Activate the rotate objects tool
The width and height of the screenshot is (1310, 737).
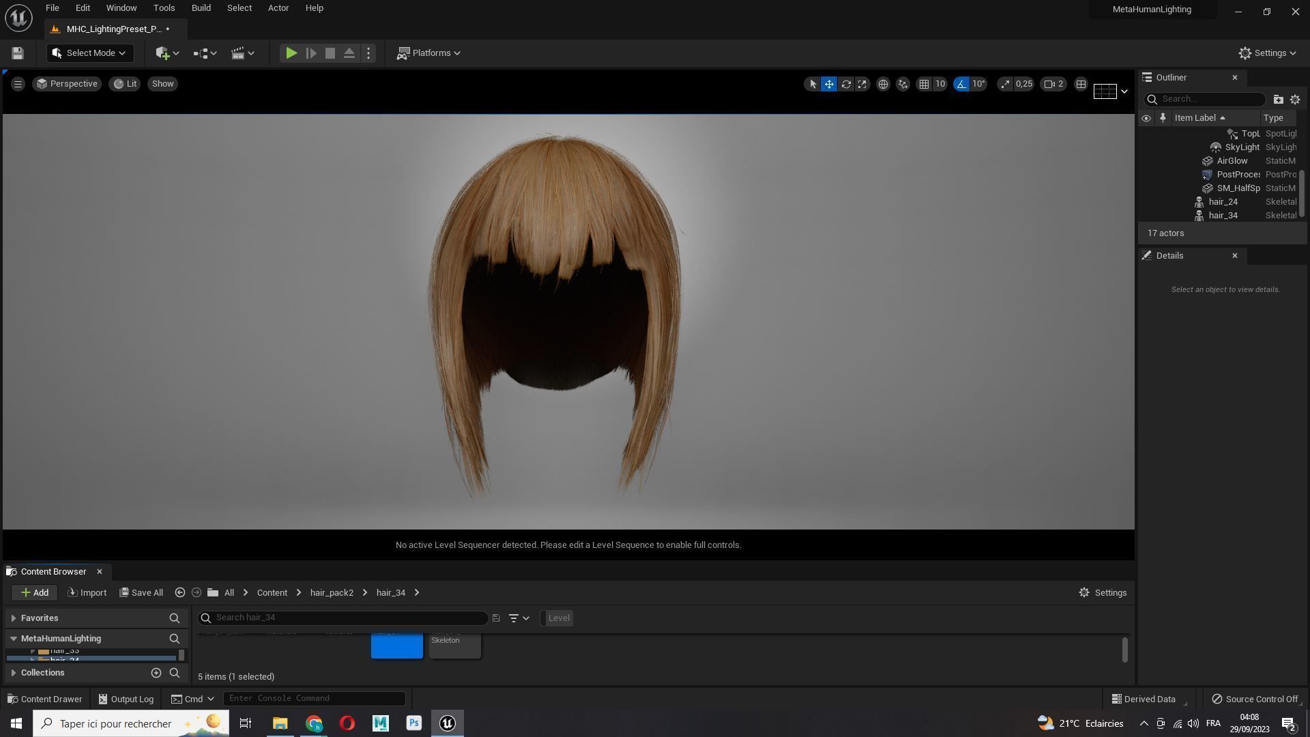tap(846, 84)
